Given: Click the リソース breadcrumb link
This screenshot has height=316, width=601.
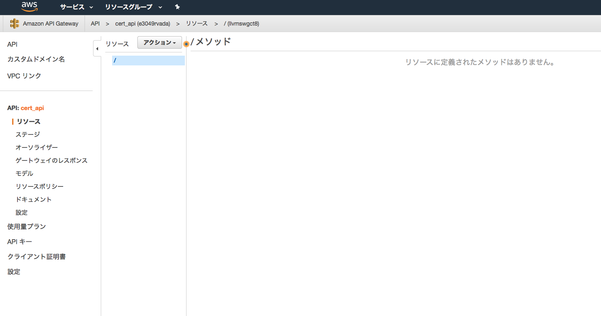Looking at the screenshot, I should point(197,24).
